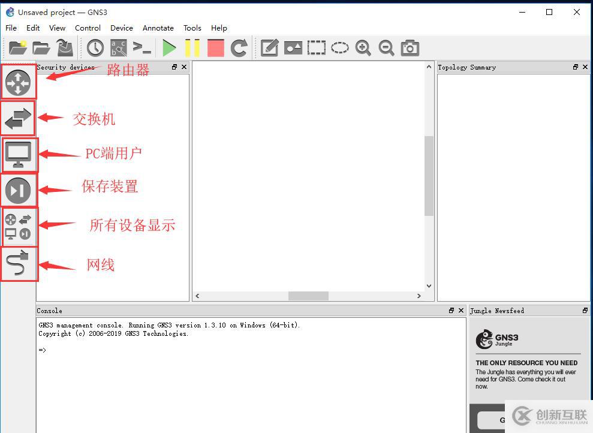Click the Open project folder icon

click(41, 48)
